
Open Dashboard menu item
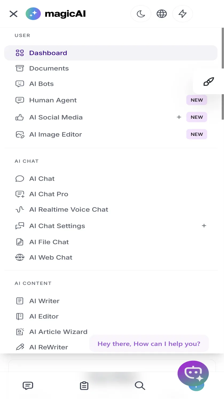point(111,53)
